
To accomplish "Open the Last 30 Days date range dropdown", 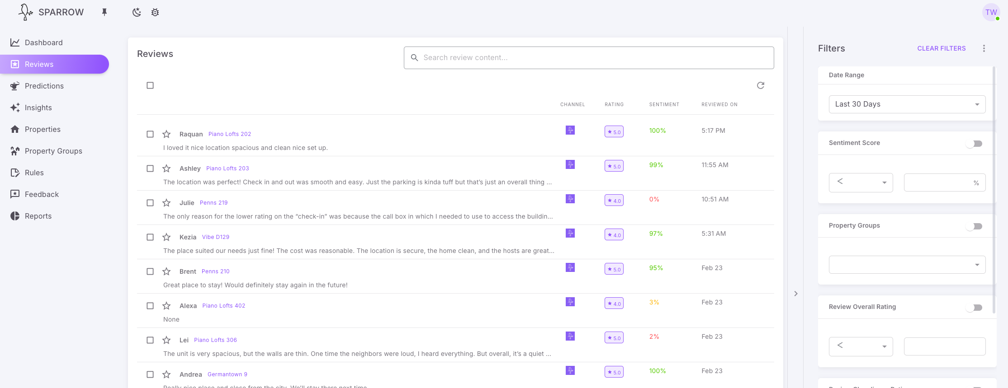I will 907,104.
